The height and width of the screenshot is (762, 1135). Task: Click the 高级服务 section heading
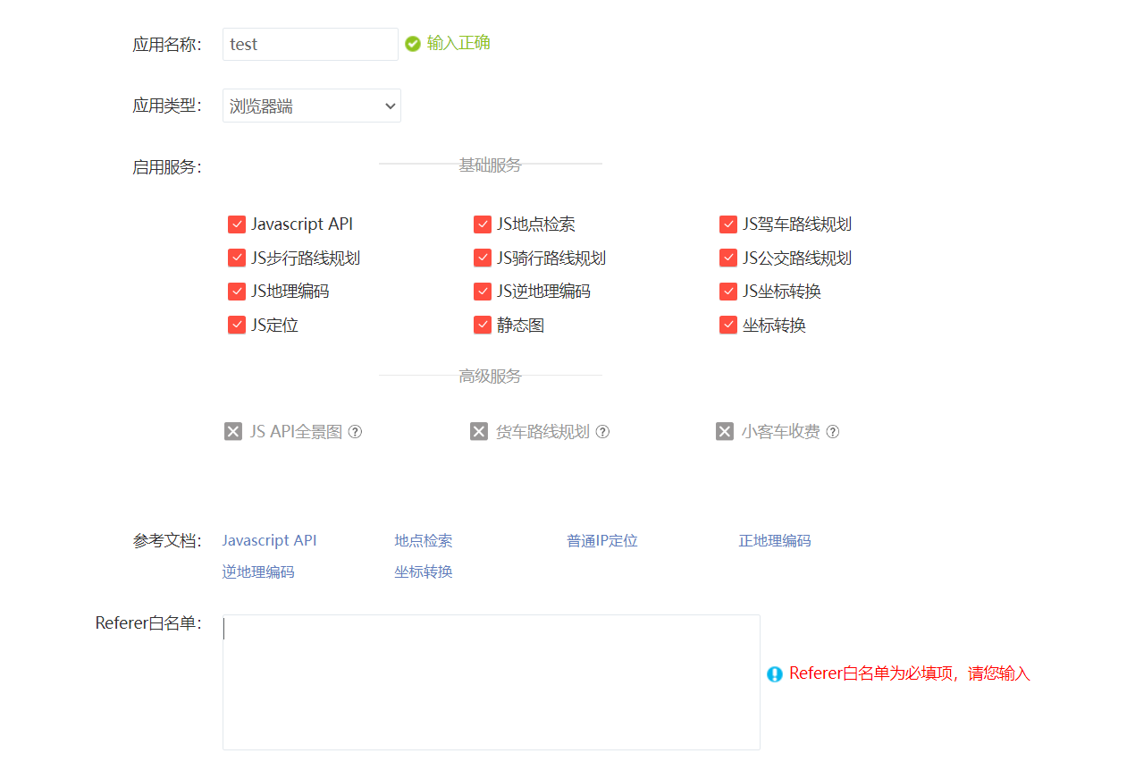(490, 377)
